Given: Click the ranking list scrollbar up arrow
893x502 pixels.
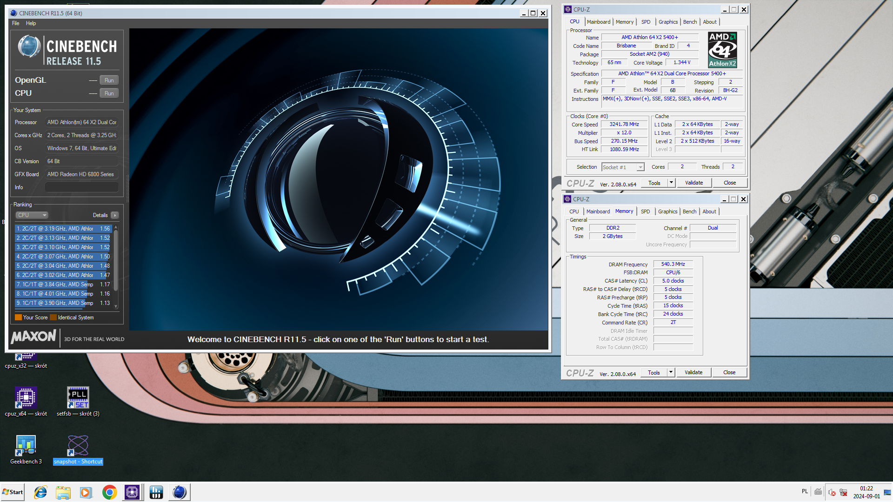Looking at the screenshot, I should click(x=116, y=227).
